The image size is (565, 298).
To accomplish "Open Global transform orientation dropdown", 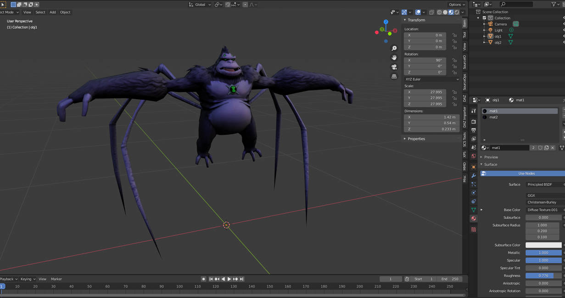I will pos(200,5).
